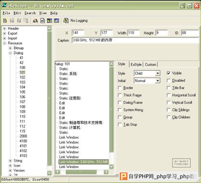
Task: Switch to the Style tab
Action: 122,64
